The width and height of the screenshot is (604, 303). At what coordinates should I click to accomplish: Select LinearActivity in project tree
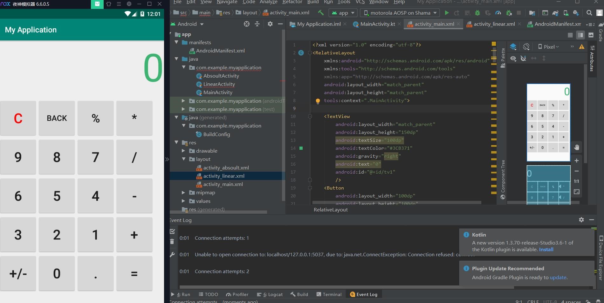[219, 84]
